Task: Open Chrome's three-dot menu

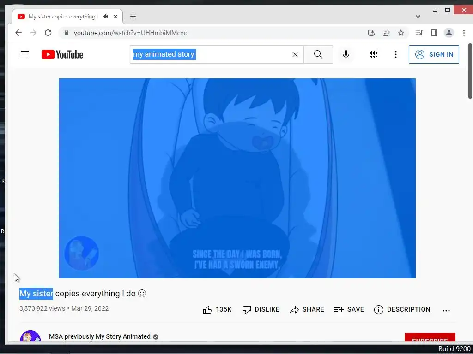Action: coord(464,33)
